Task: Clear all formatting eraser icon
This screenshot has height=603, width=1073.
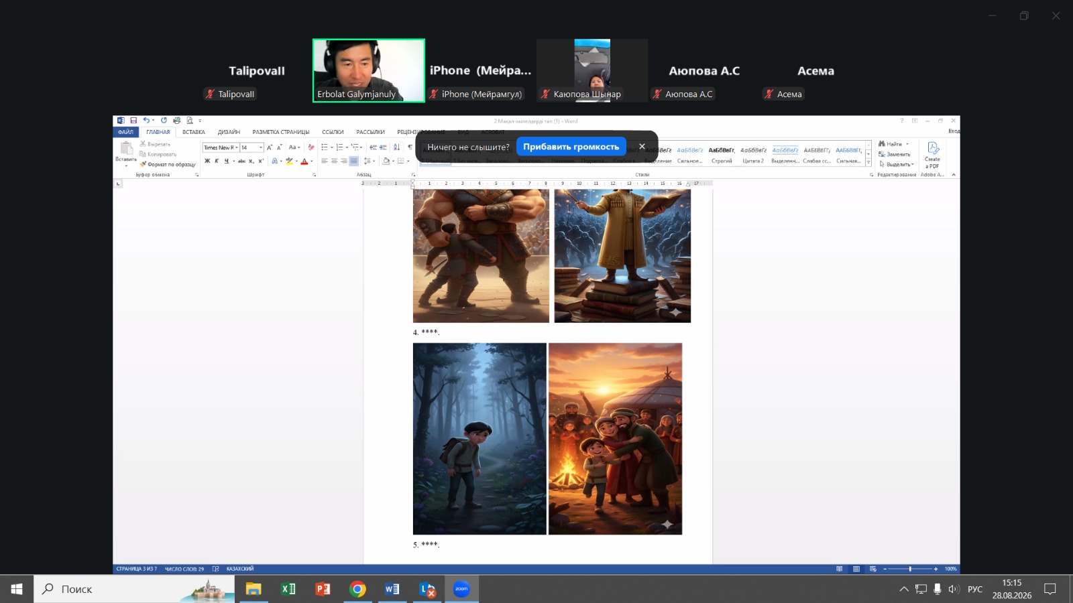Action: click(310, 147)
